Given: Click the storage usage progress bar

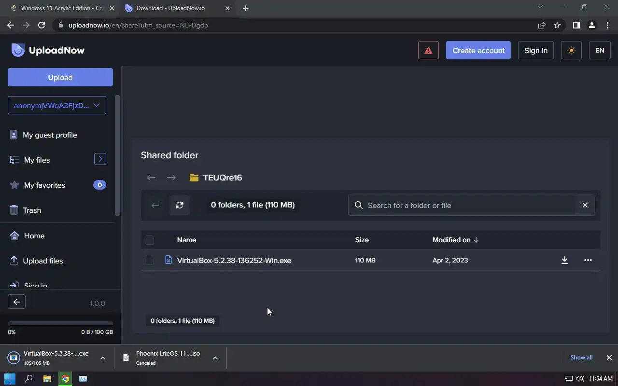Looking at the screenshot, I should pos(60,323).
